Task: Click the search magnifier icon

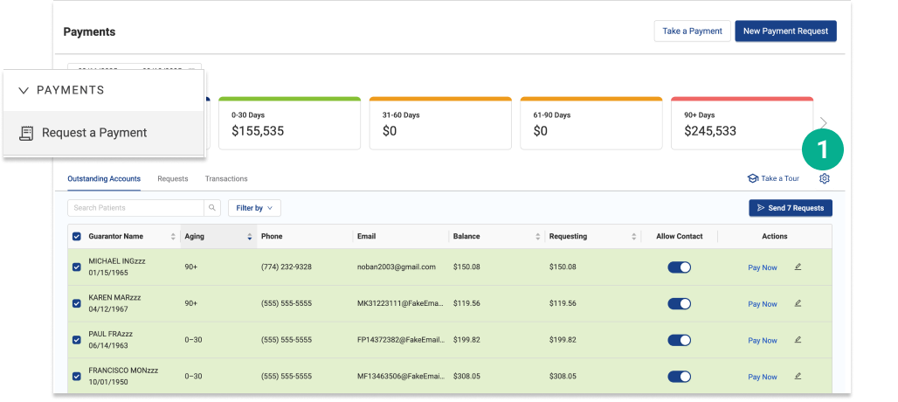Action: (x=211, y=208)
